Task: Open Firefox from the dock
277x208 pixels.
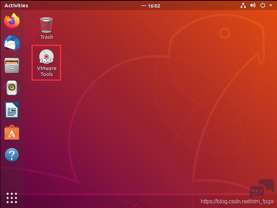Action: pos(12,21)
